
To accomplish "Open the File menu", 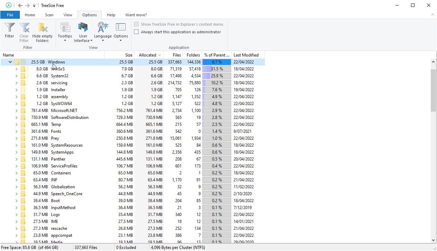I will pos(10,15).
